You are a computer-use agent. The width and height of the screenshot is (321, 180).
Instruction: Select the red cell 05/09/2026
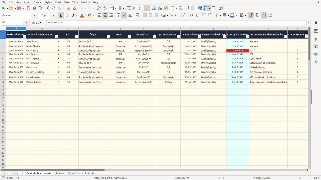[238, 50]
